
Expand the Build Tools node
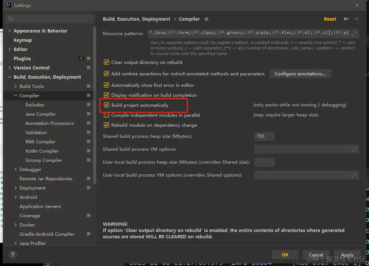coord(16,86)
